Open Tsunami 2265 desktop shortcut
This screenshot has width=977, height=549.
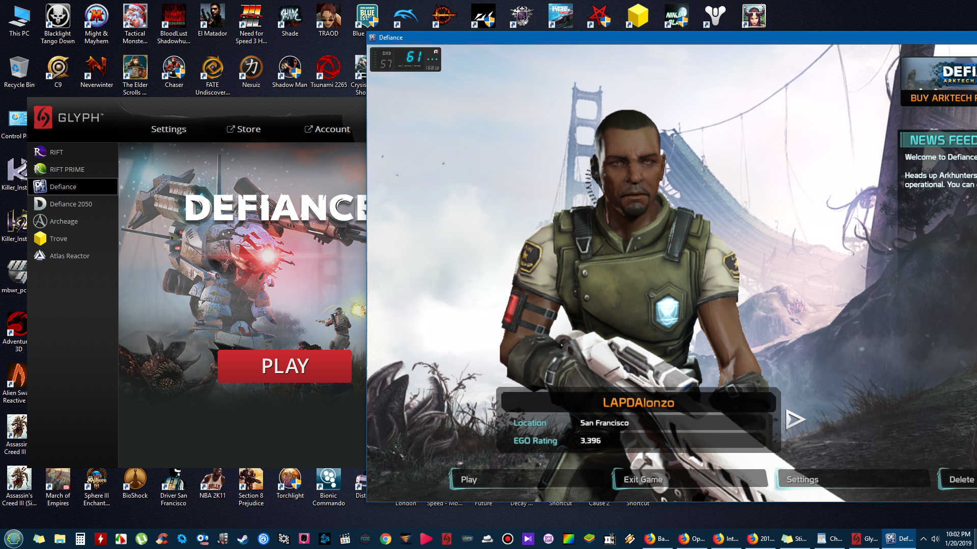click(x=328, y=72)
